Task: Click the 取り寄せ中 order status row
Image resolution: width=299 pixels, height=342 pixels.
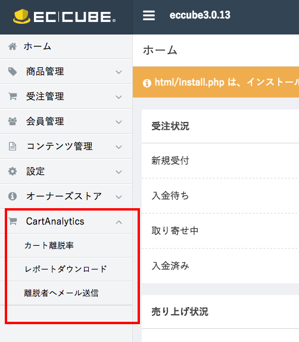Action: click(x=220, y=231)
